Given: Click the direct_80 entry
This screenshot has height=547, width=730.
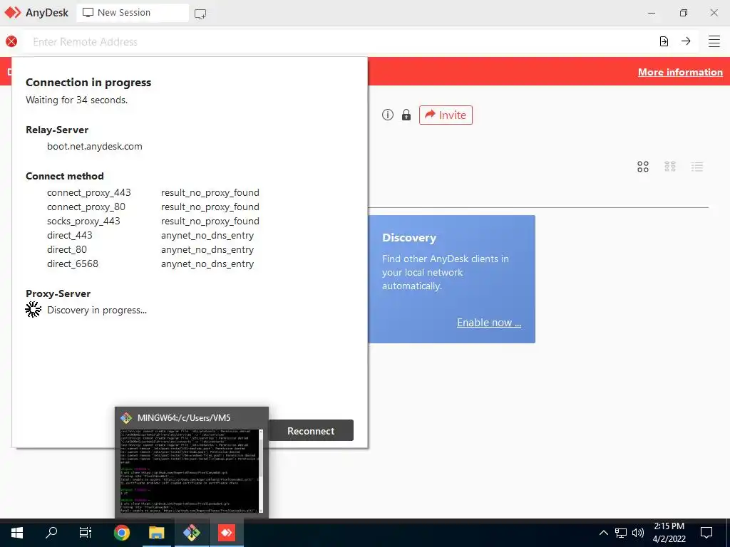Looking at the screenshot, I should click(67, 250).
